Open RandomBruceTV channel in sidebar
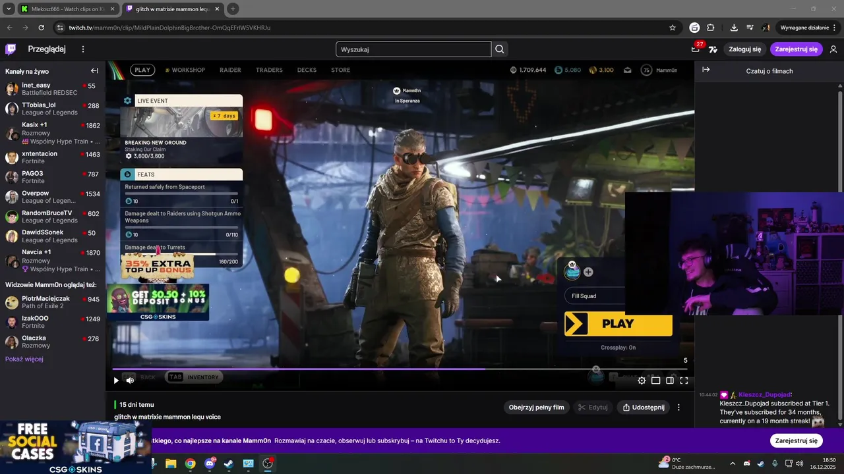This screenshot has width=844, height=474. [53, 217]
